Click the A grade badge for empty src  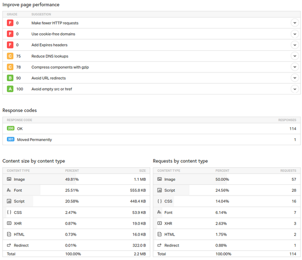coord(10,89)
